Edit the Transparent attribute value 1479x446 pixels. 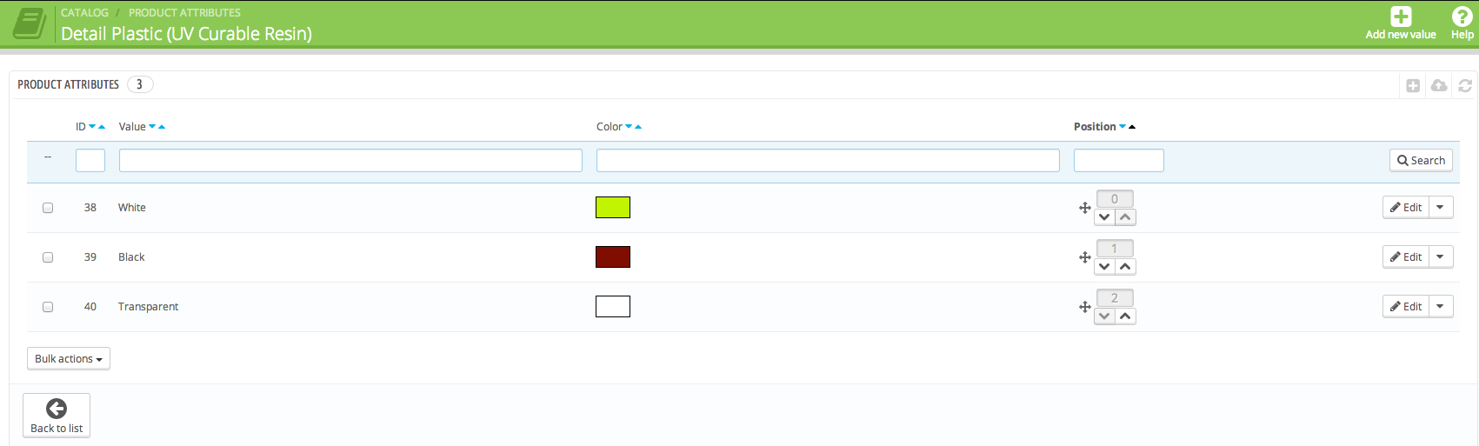1406,307
